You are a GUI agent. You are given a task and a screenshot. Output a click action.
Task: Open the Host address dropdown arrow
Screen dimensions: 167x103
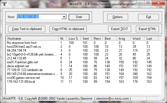pos(64,17)
